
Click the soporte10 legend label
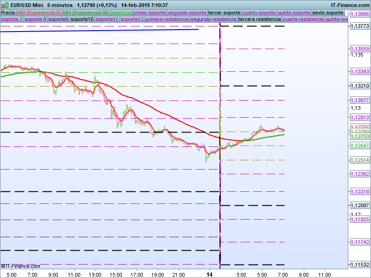83,19
